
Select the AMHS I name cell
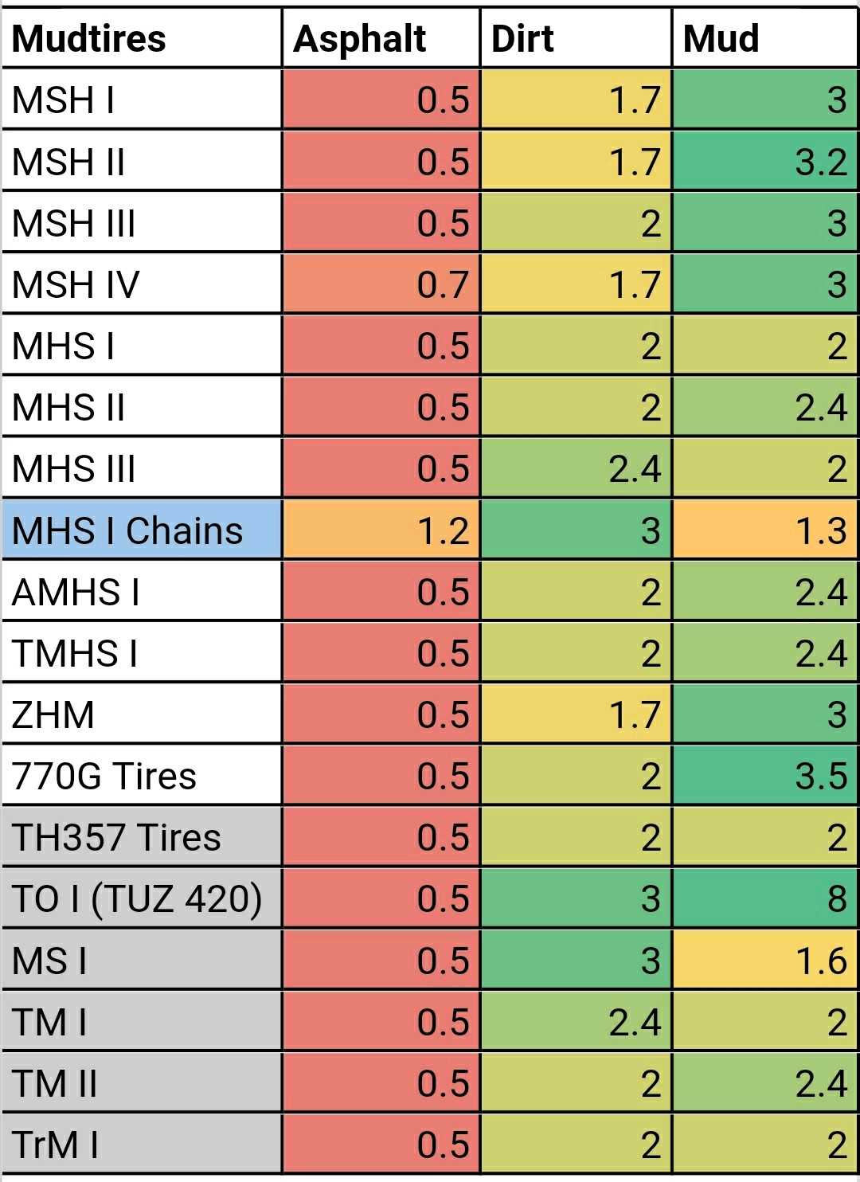pyautogui.click(x=142, y=592)
